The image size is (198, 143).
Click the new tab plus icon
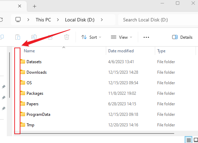pos(34,6)
